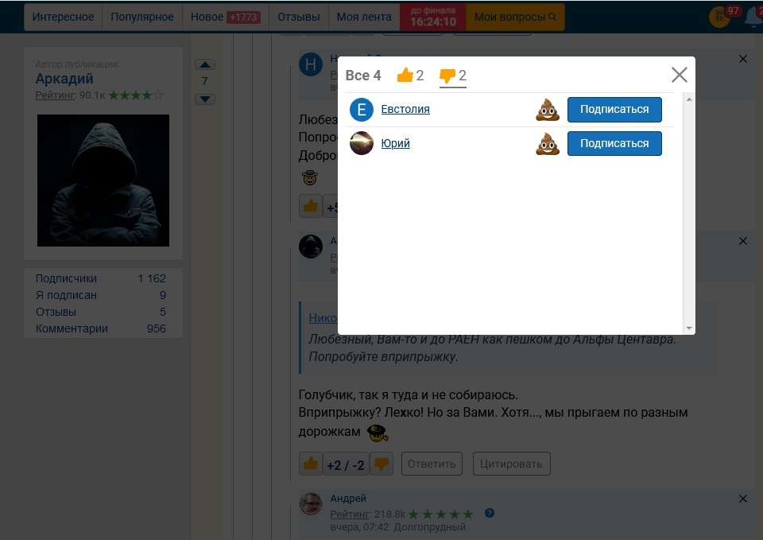763x540 pixels.
Task: Open Евстолия's profile link
Action: (x=405, y=110)
